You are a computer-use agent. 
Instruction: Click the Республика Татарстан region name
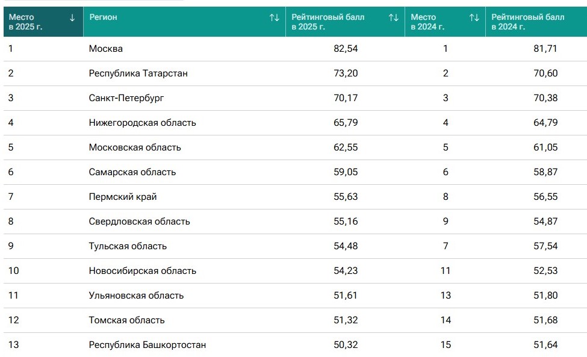tap(138, 73)
